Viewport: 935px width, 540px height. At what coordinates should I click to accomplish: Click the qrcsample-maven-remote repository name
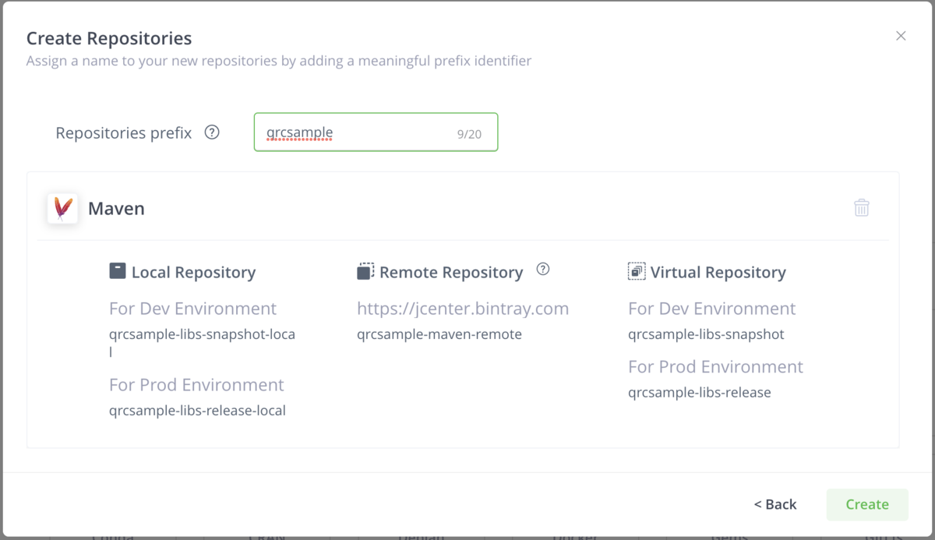(439, 335)
